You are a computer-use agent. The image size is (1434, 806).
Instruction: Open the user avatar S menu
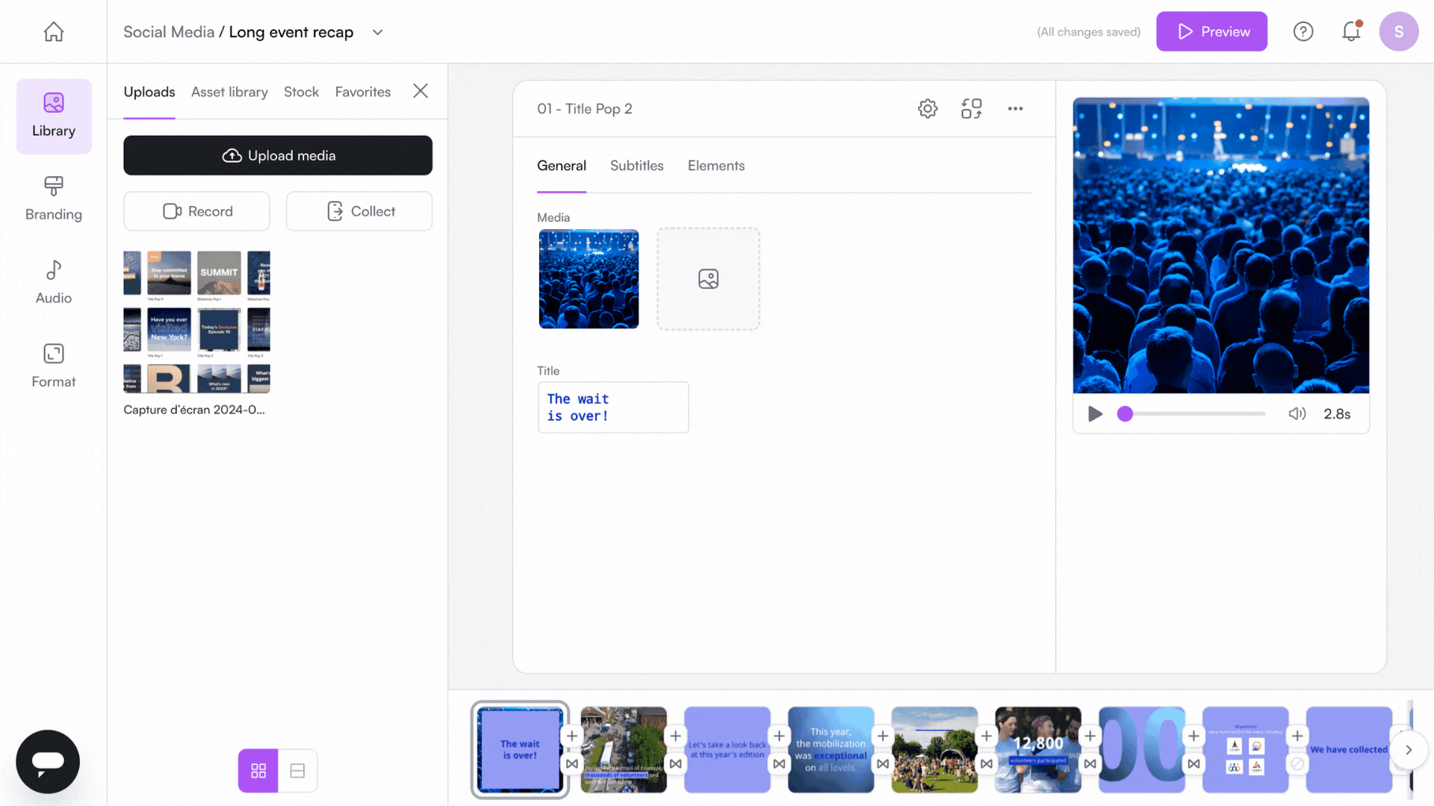(1399, 31)
